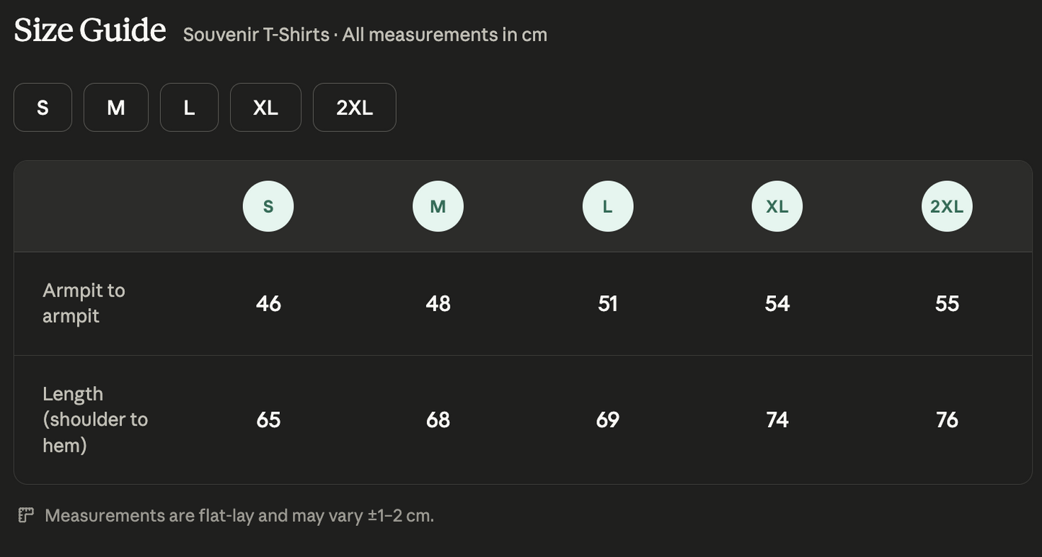Click the Armpit to armpit row label
The width and height of the screenshot is (1042, 557).
(x=84, y=303)
